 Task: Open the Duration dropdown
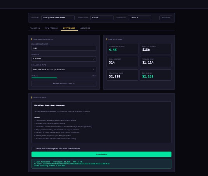(64, 59)
